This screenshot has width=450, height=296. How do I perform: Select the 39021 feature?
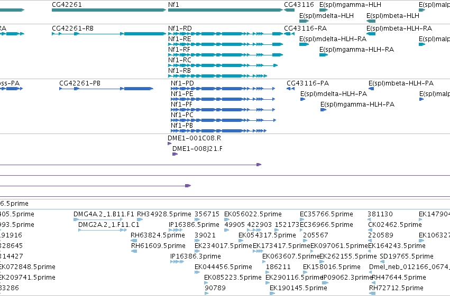point(197,241)
